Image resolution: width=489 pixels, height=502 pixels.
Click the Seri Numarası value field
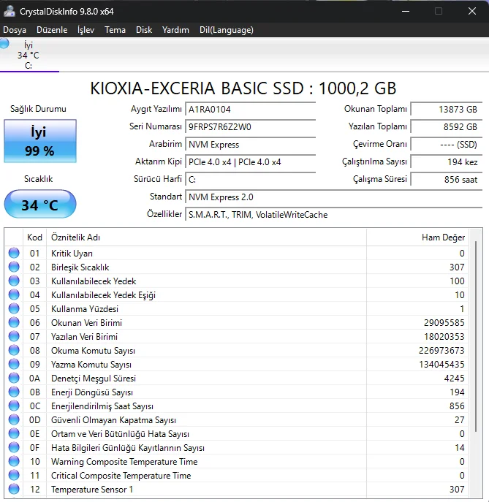point(250,126)
